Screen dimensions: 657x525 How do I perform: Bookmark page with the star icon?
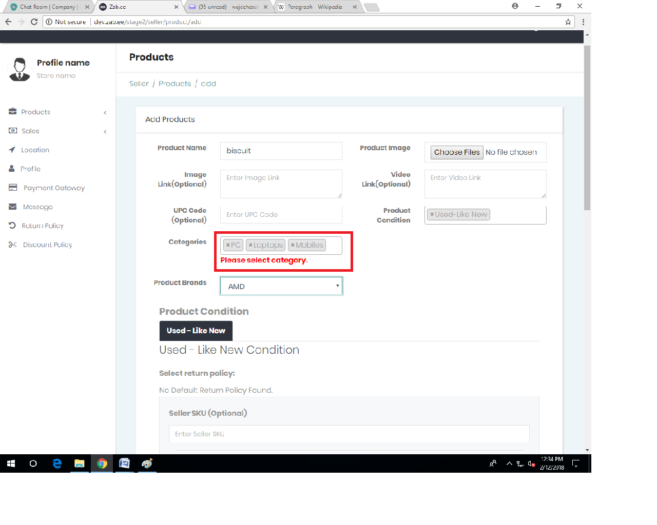[568, 22]
